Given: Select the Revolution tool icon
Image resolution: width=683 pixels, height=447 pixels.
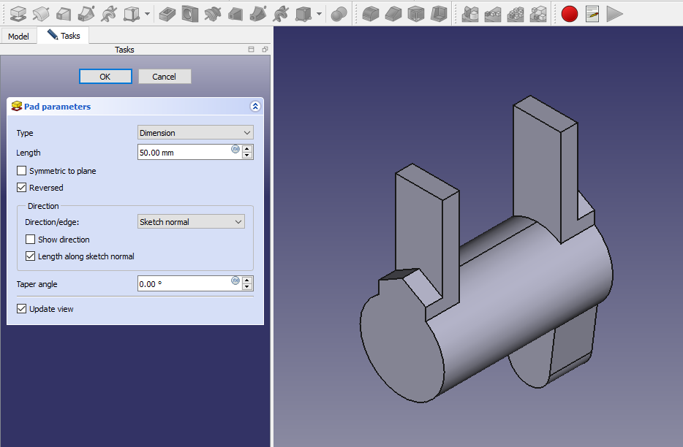Looking at the screenshot, I should click(41, 13).
